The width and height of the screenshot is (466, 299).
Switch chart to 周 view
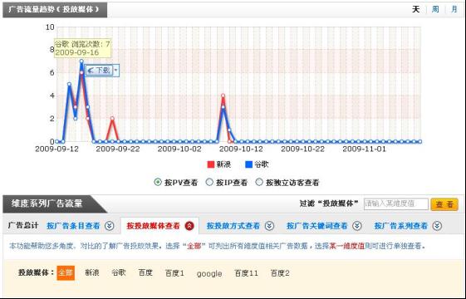click(435, 9)
